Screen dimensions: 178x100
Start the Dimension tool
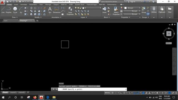pos(56,10)
